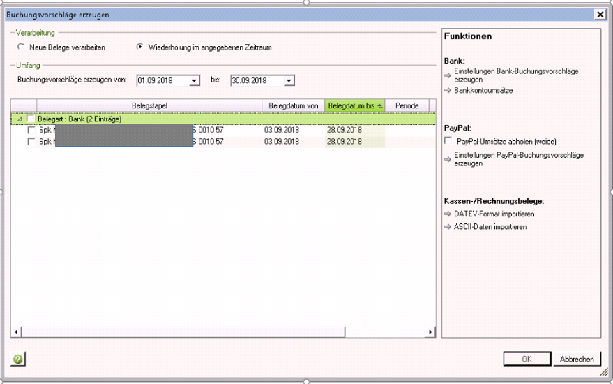Click arrow icon beside DATEV-Format importieren
This screenshot has height=384, width=613.
tap(448, 214)
